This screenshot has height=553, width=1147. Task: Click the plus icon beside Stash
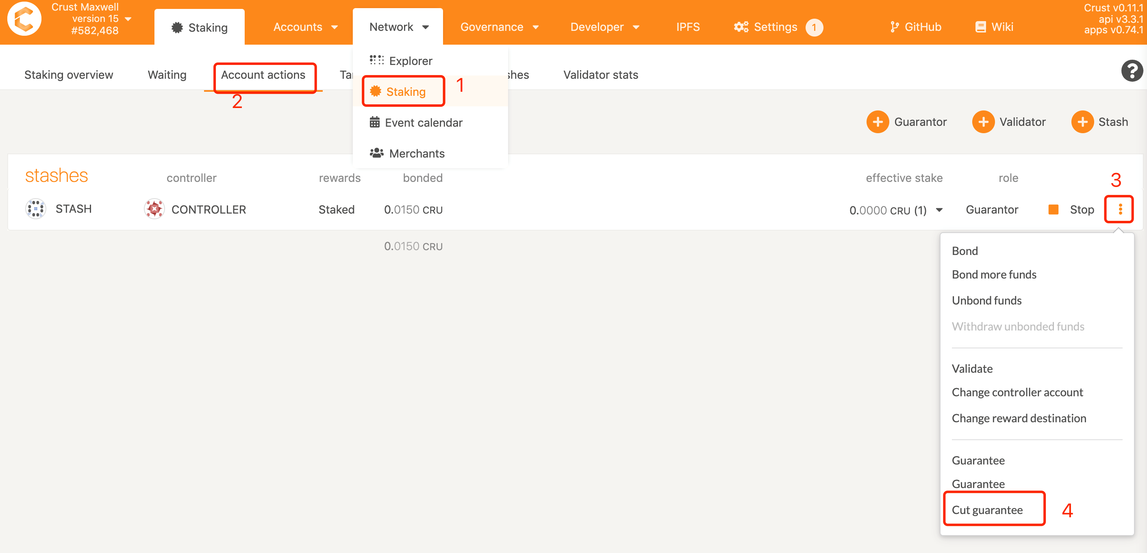(1082, 122)
